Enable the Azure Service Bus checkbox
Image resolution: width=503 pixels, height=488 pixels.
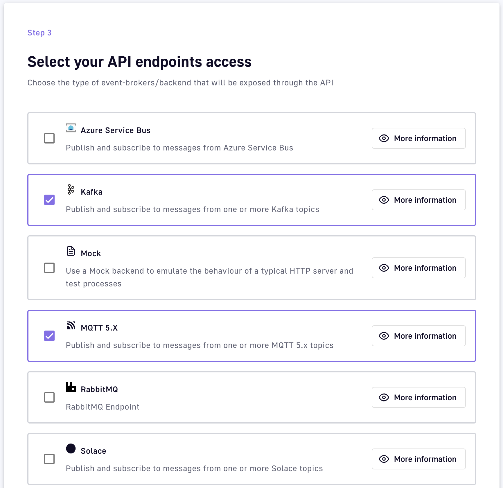(x=49, y=138)
